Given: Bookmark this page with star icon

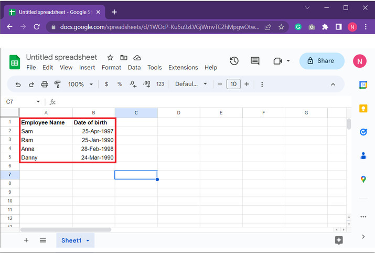Looking at the screenshot, I should coord(281,27).
